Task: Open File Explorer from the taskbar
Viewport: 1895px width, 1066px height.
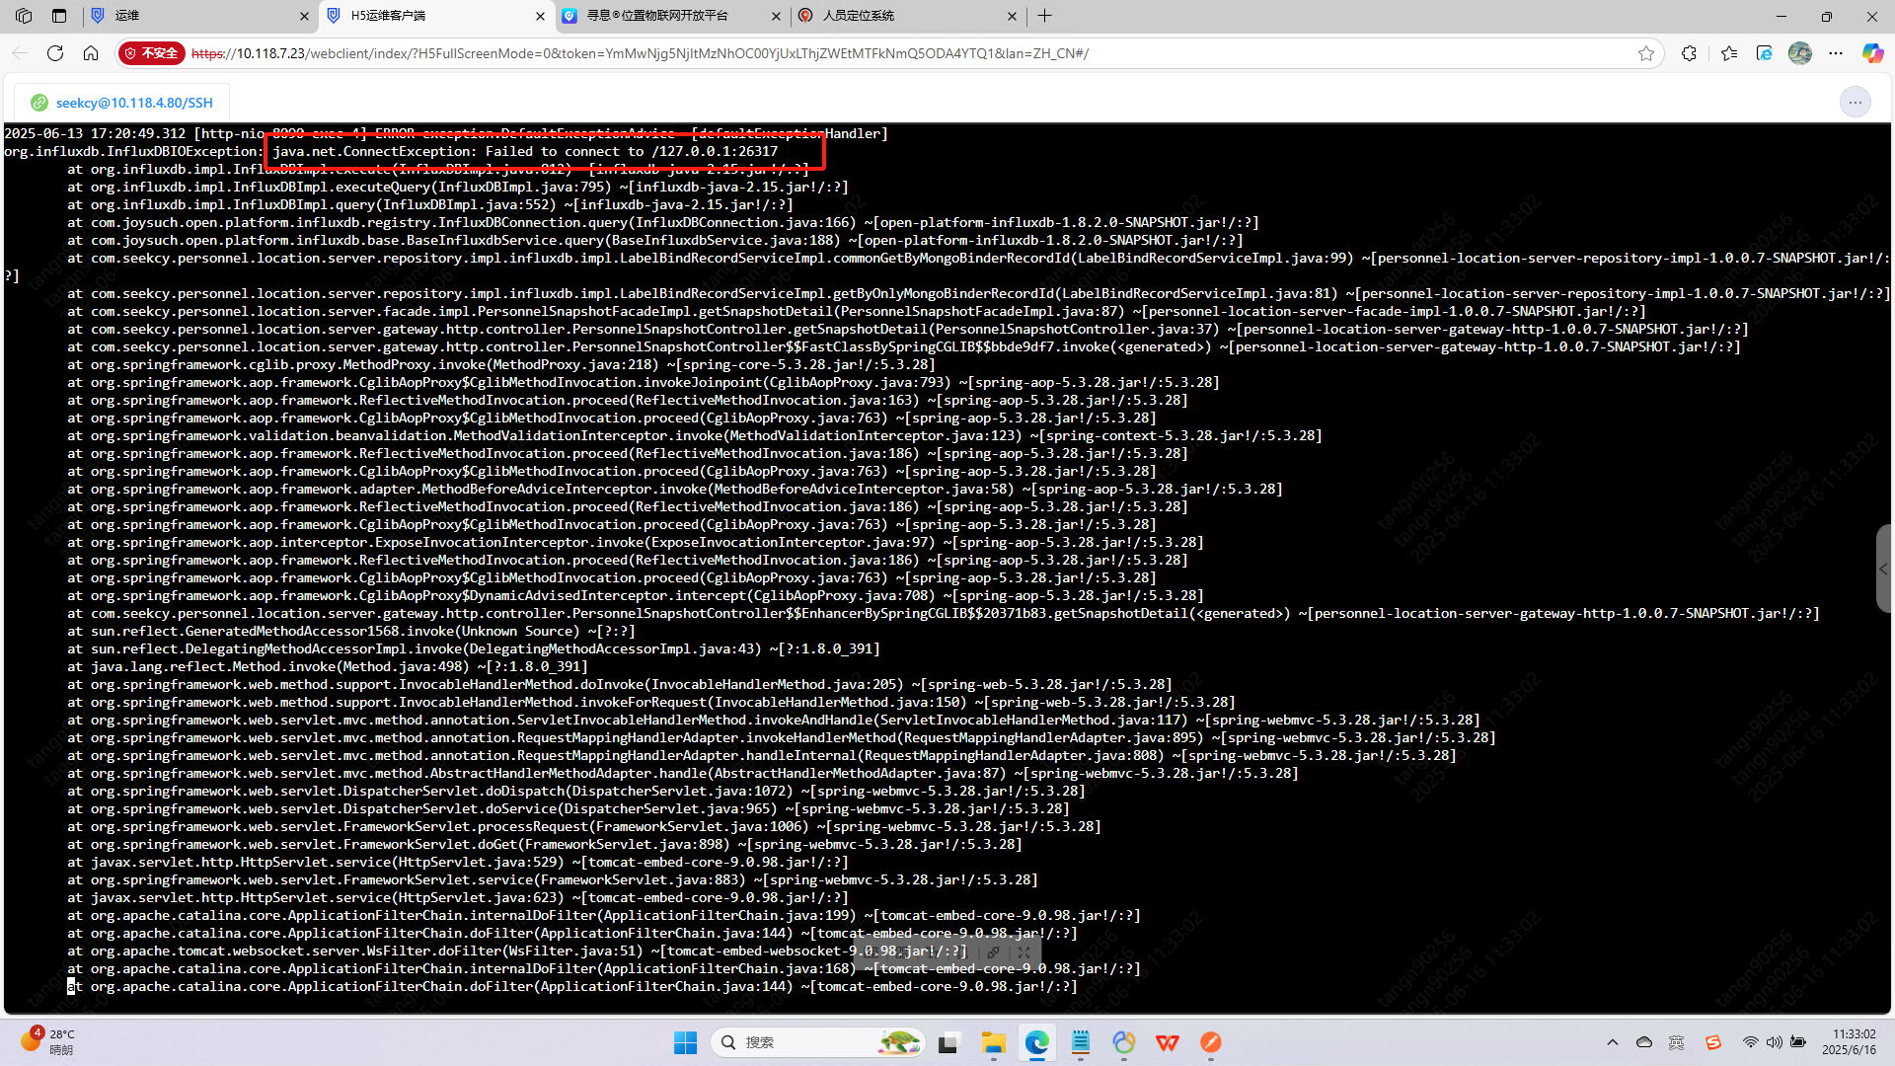Action: click(x=993, y=1042)
